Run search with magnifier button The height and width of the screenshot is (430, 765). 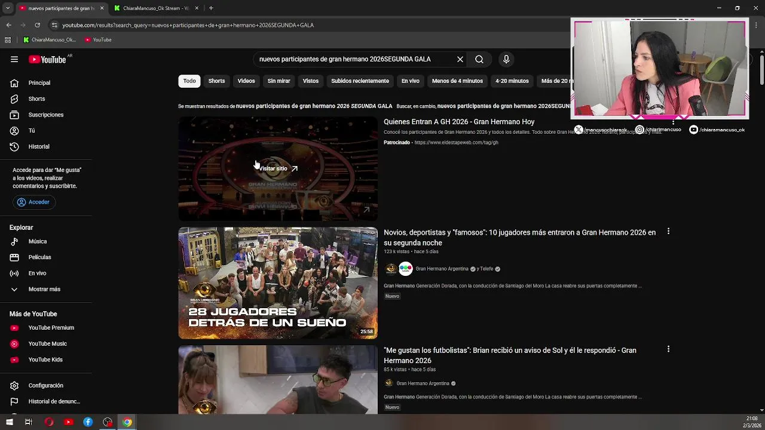click(x=479, y=59)
